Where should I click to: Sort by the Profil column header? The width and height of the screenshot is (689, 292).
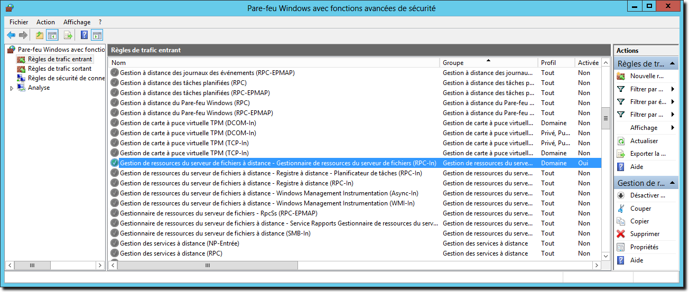click(556, 62)
